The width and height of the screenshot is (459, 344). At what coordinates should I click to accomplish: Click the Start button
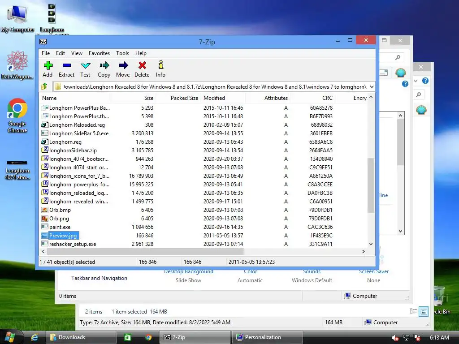click(x=11, y=337)
